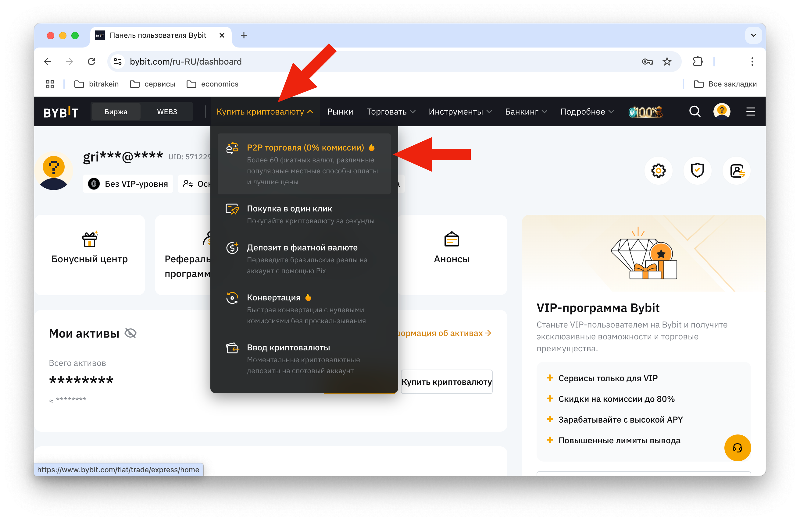Open a new browser tab
This screenshot has width=800, height=521.
244,35
